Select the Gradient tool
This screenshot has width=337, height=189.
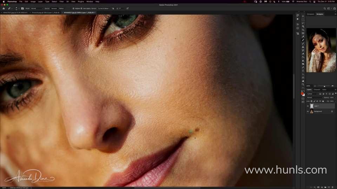point(303,57)
